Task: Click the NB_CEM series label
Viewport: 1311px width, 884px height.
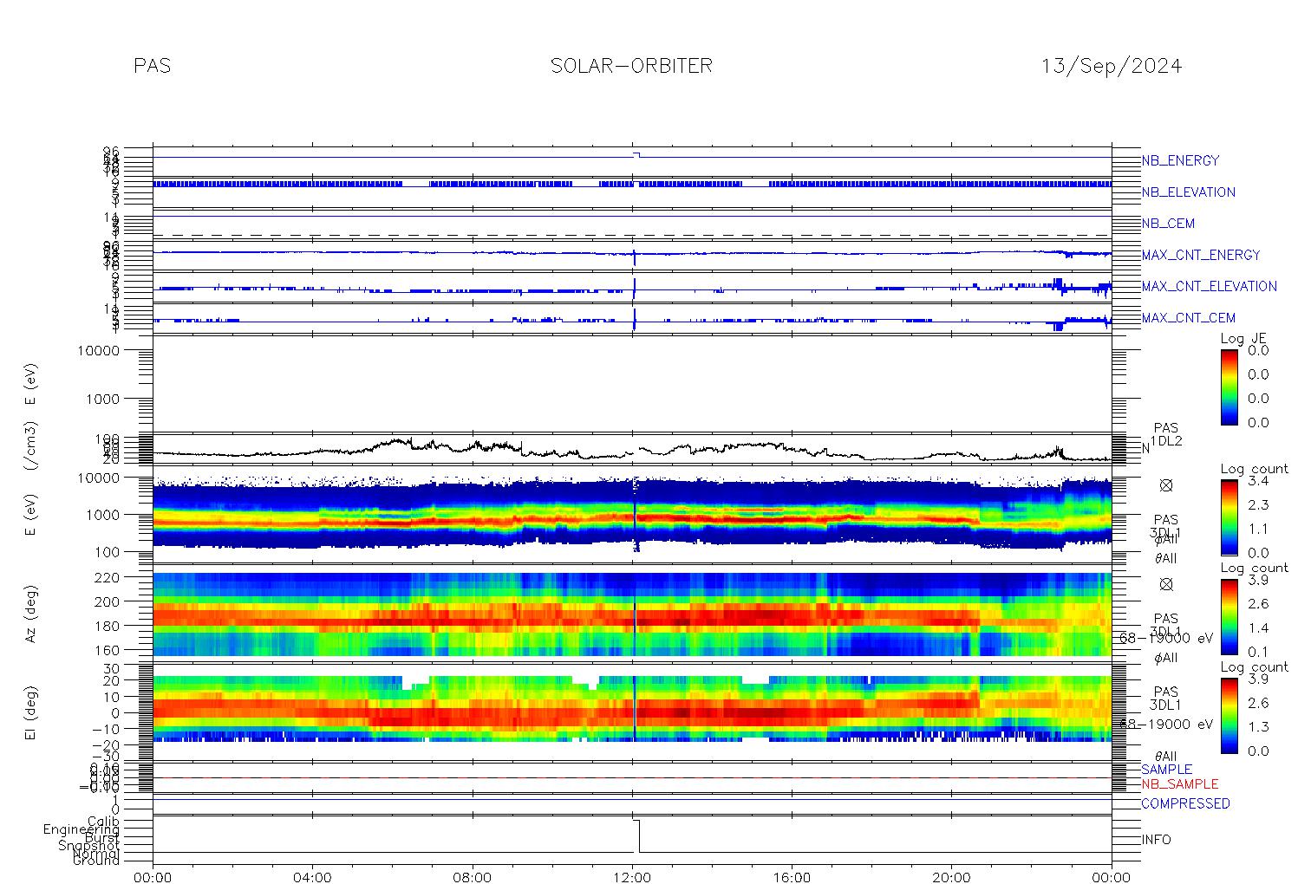Action: (1168, 224)
